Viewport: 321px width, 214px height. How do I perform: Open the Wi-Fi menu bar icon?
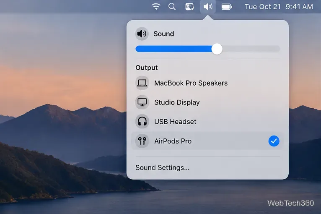tap(156, 7)
